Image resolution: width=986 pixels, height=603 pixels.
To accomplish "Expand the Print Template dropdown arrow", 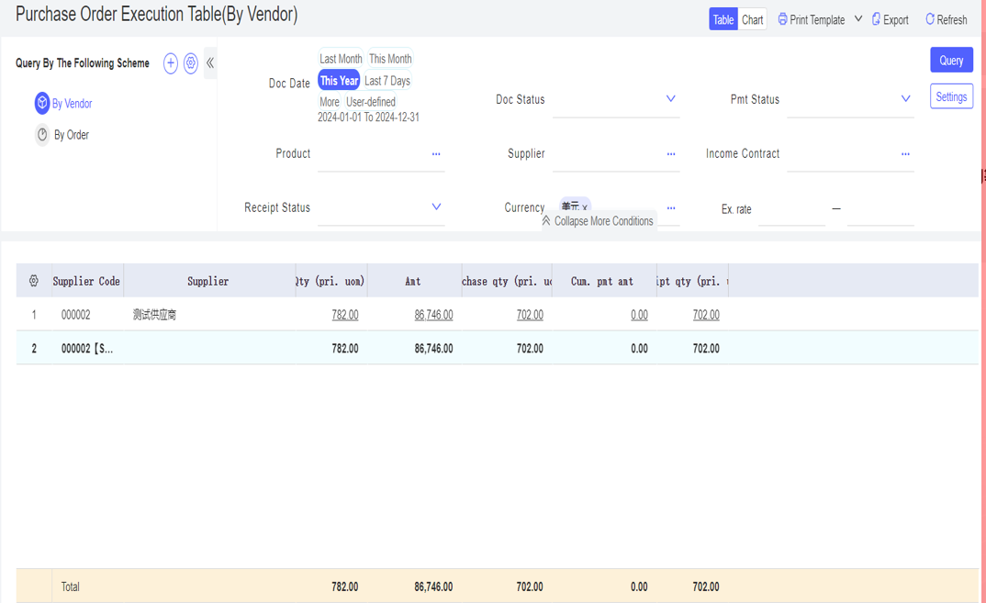I will coord(857,19).
